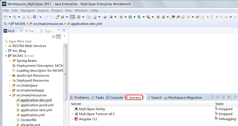Click the explorer scrollbar up arrow
The height and width of the screenshot is (126, 238).
(65, 46)
